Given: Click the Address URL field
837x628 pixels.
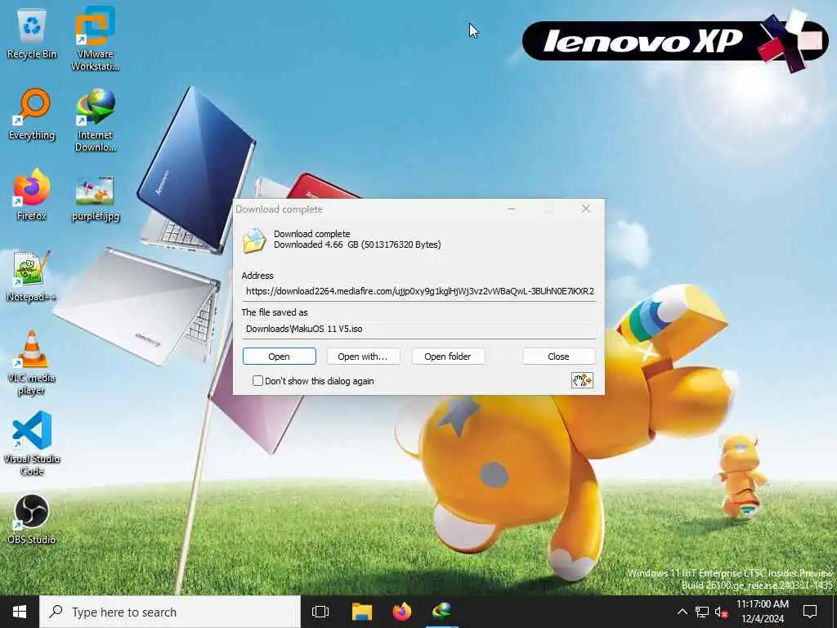Looking at the screenshot, I should (x=419, y=291).
